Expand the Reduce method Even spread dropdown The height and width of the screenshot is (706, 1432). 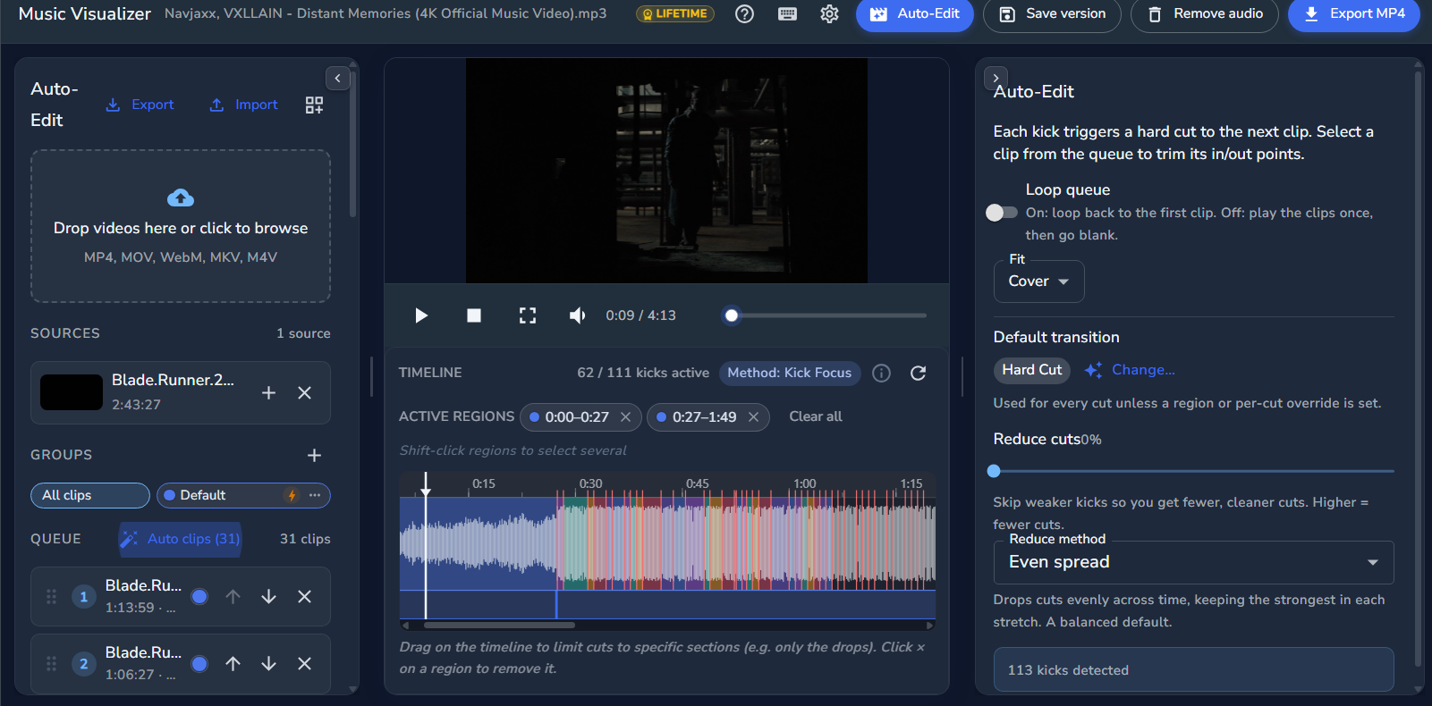(x=1193, y=562)
